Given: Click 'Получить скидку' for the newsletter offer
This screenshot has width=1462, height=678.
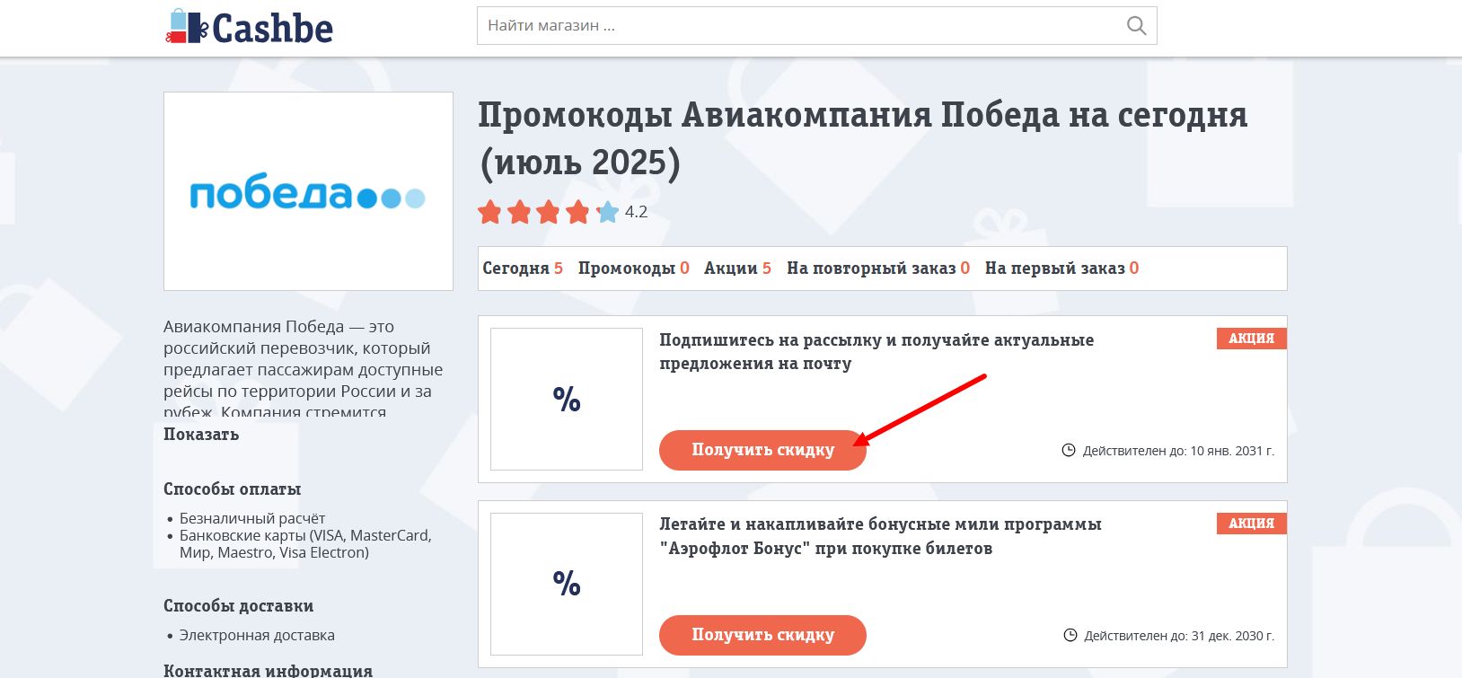Looking at the screenshot, I should click(x=762, y=450).
